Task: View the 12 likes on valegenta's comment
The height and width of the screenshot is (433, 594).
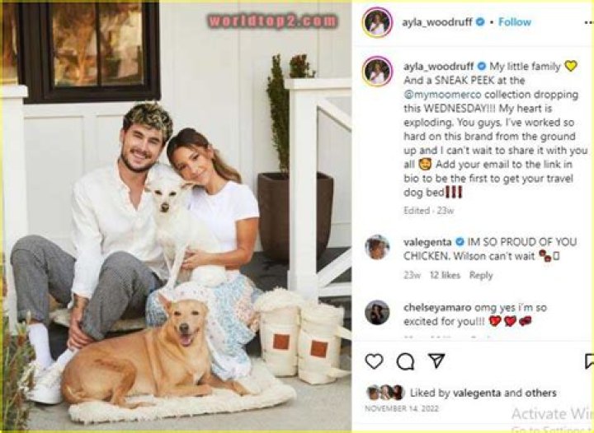Action: pos(445,275)
